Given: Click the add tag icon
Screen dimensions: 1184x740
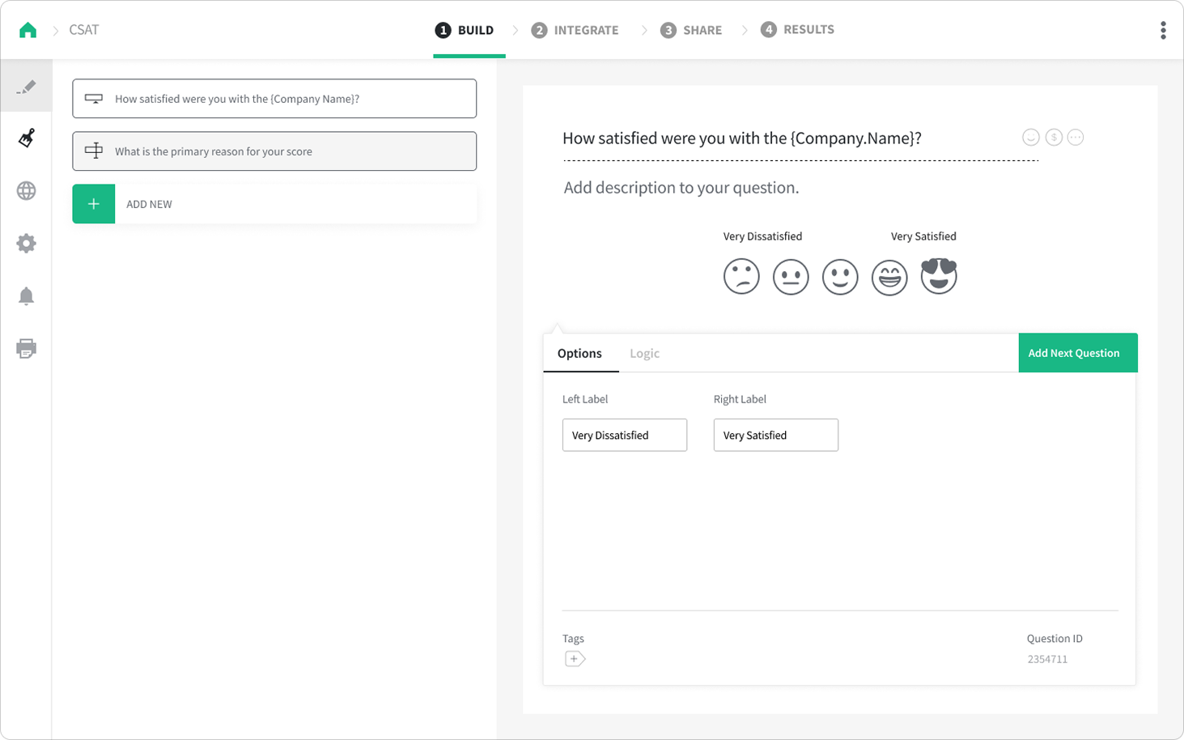Looking at the screenshot, I should click(x=575, y=659).
